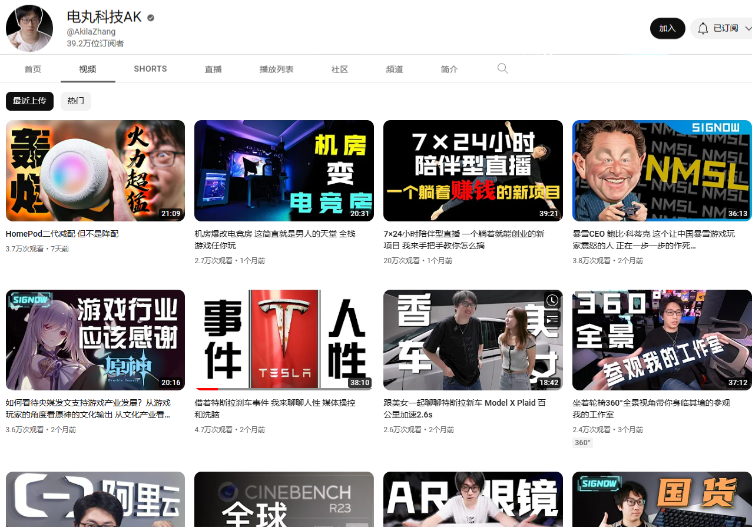Click 20万次观看 • 1个月前 text

418,260
